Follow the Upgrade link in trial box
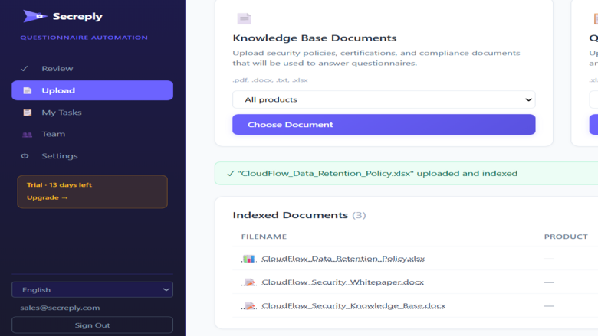This screenshot has width=598, height=336. 48,198
